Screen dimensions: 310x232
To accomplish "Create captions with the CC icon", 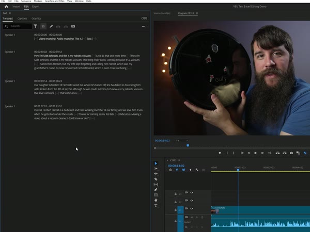I will [73, 26].
